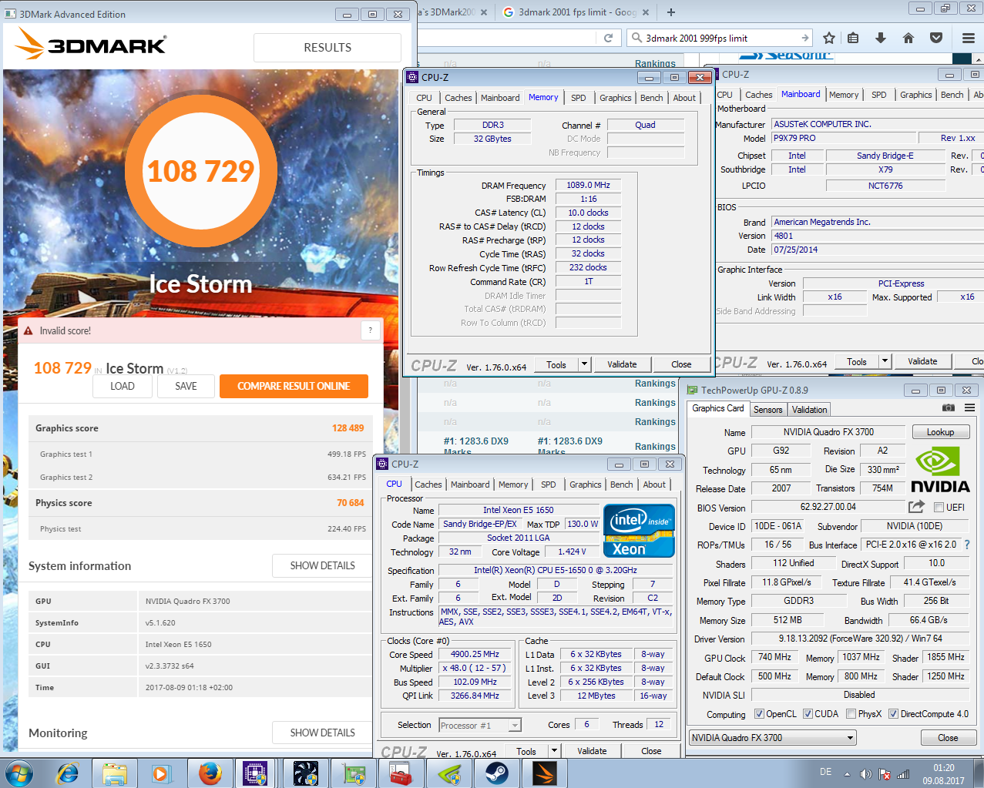
Task: Open Windows Explorer from the taskbar
Action: pyautogui.click(x=114, y=773)
